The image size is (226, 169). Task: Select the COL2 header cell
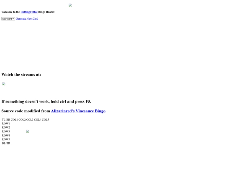click(22, 120)
